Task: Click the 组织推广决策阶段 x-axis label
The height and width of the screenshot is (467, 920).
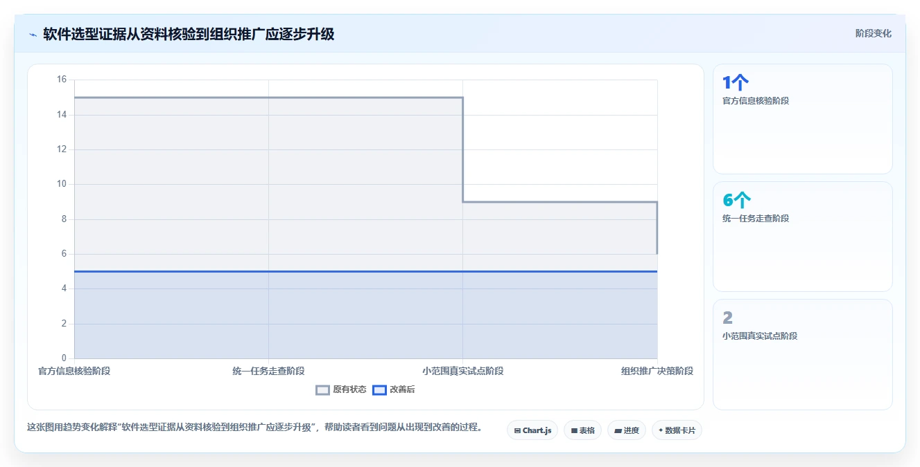Action: tap(657, 371)
